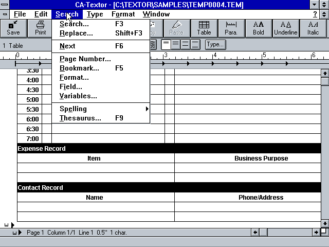Viewport: 329px width, 247px height.
Task: Open the Window menu
Action: pyautogui.click(x=156, y=14)
